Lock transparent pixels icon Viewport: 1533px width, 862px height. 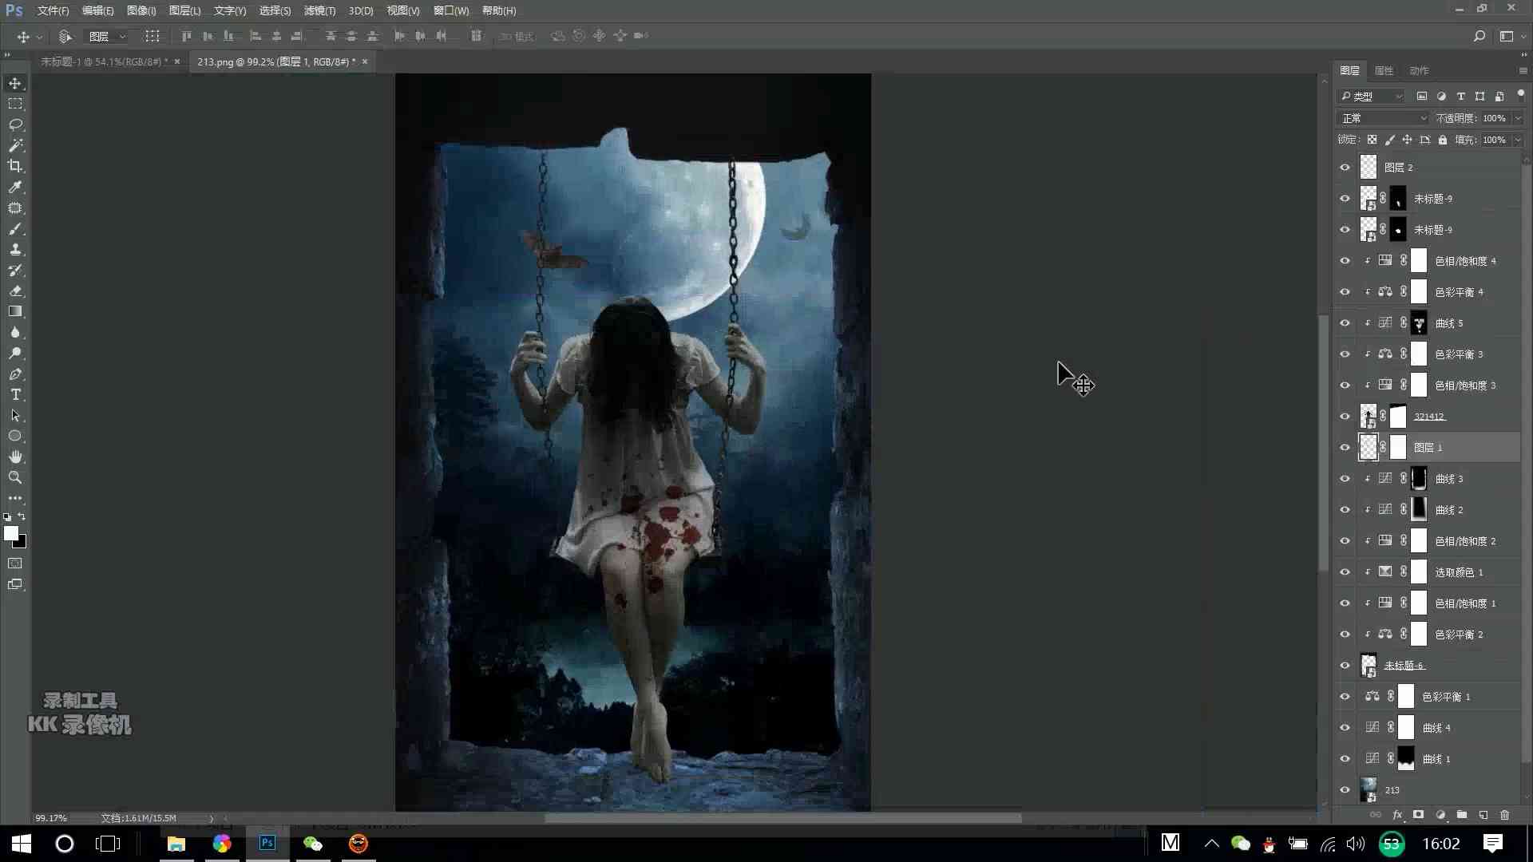pyautogui.click(x=1372, y=140)
